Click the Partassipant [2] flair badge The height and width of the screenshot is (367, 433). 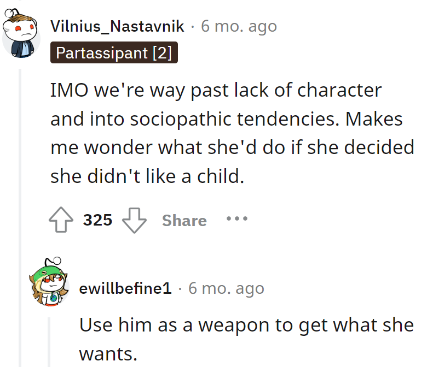click(114, 53)
